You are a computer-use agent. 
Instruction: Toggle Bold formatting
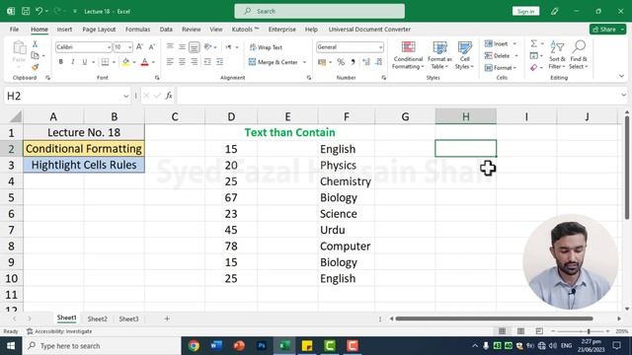tap(61, 62)
